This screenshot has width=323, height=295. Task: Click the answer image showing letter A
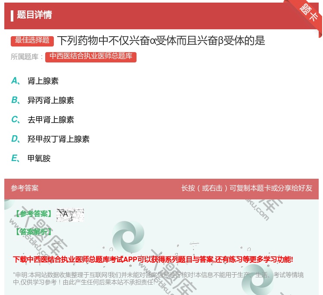point(70,214)
